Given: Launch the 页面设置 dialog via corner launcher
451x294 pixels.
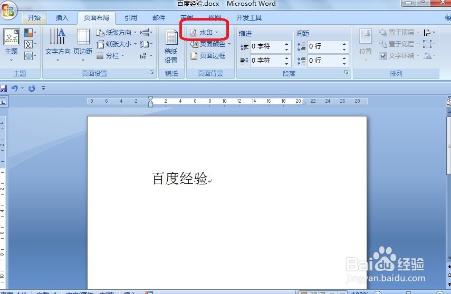Looking at the screenshot, I should (151, 73).
